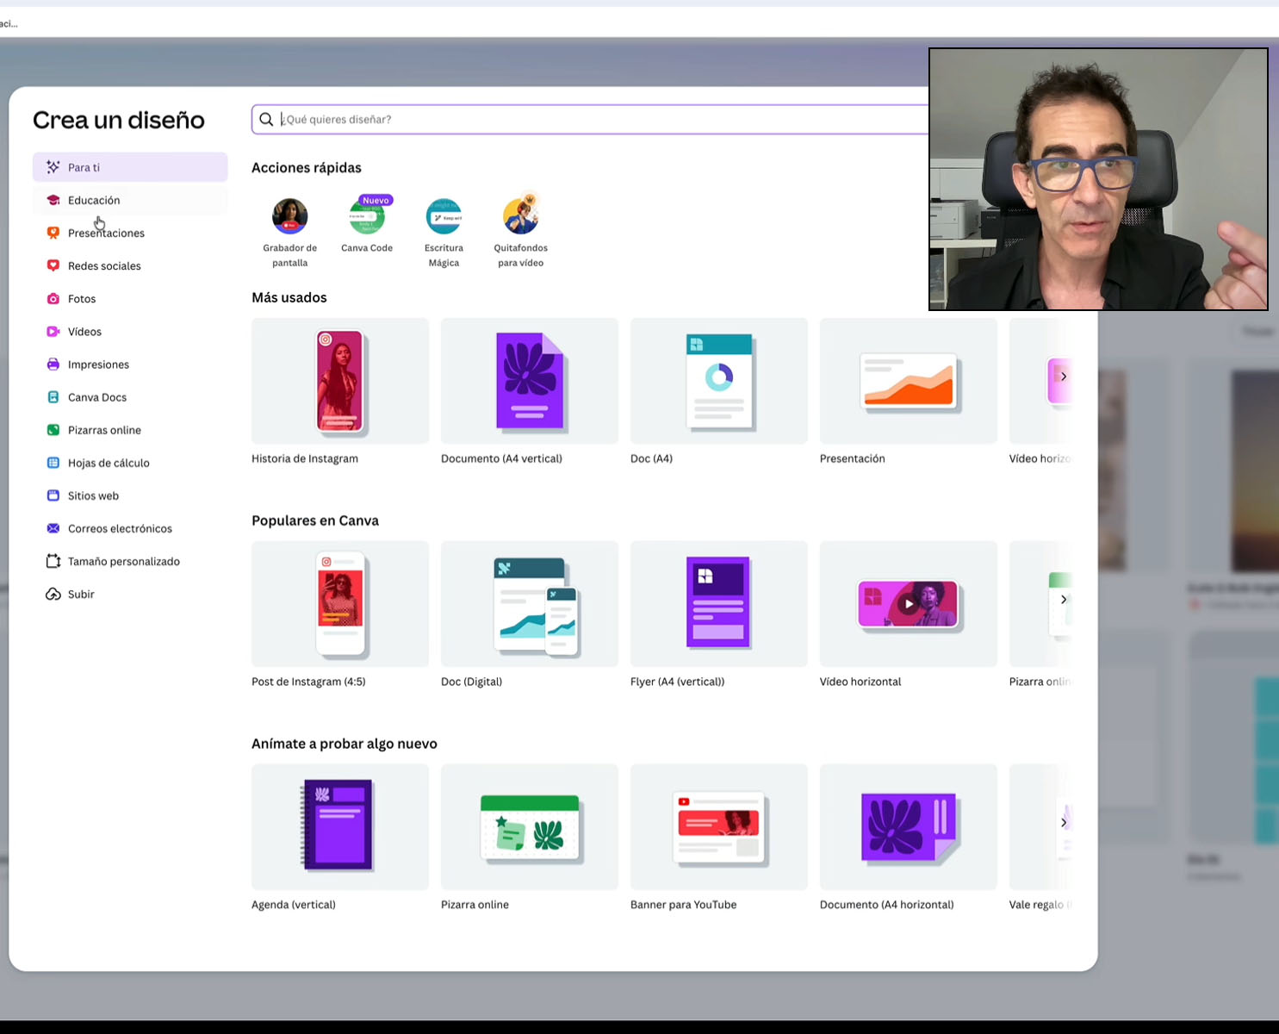
Task: Click the Fotos category label
Action: [82, 299]
